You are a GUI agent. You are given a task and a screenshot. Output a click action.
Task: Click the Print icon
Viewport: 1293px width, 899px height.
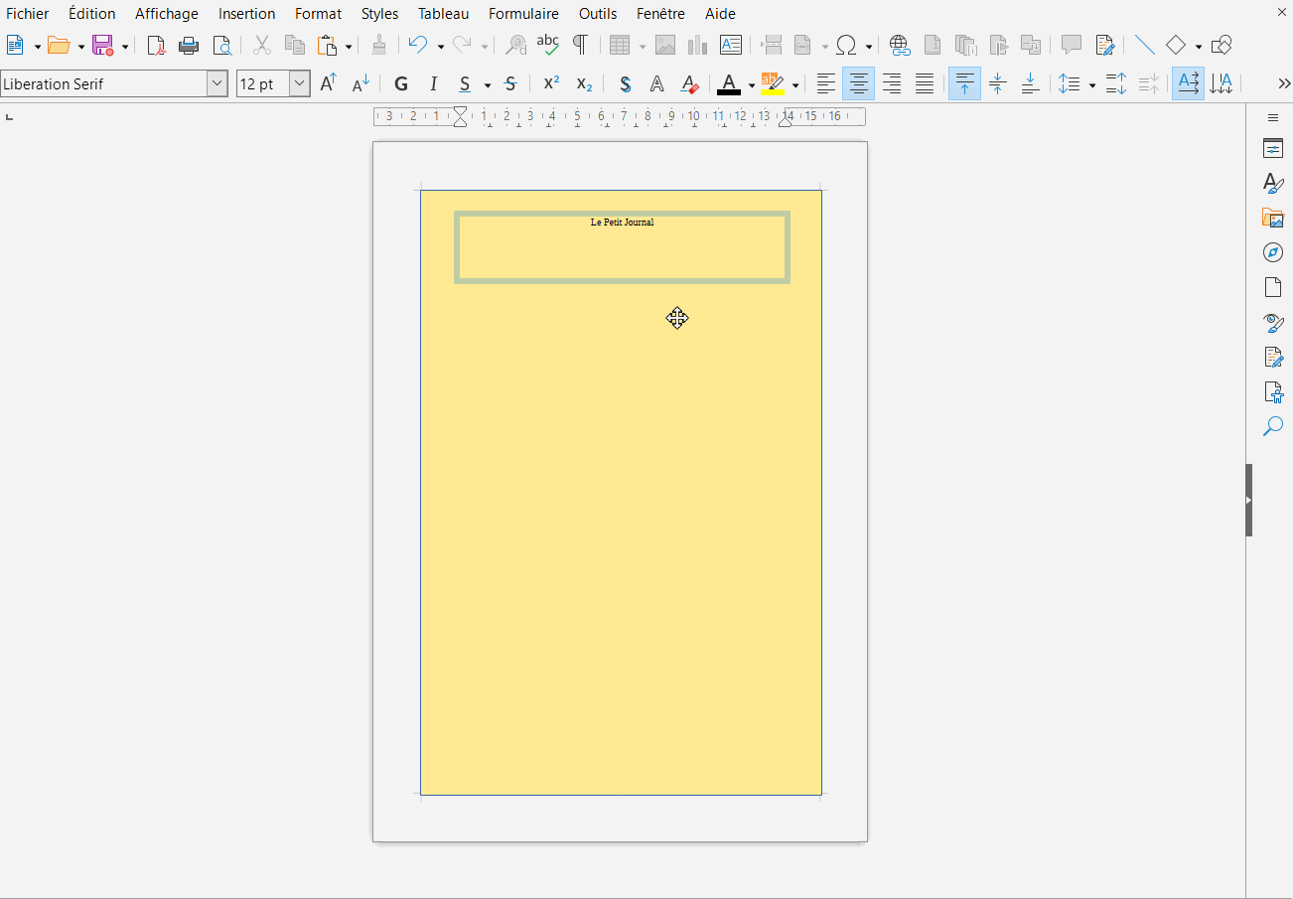(189, 45)
